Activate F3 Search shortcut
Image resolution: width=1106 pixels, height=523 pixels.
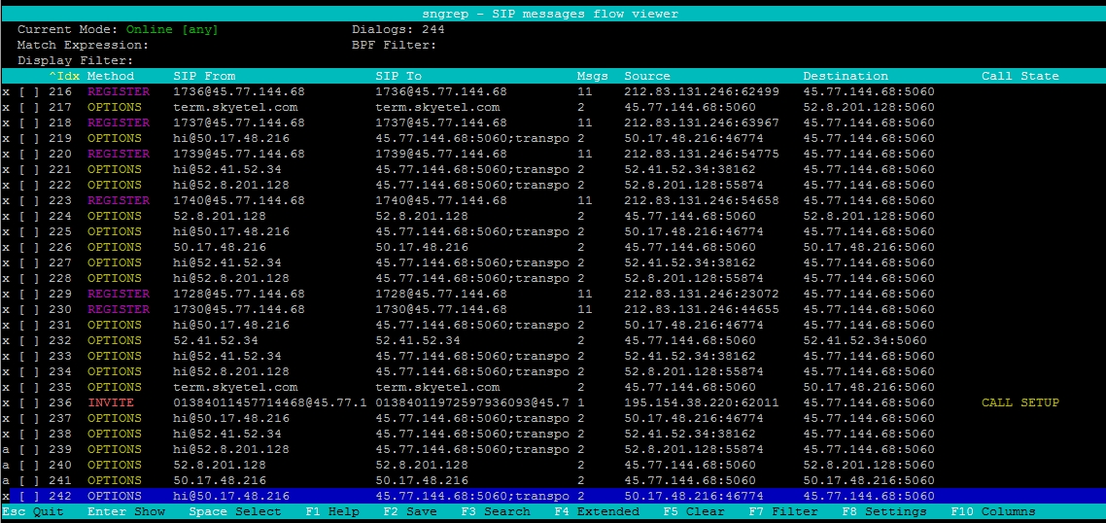coord(496,511)
